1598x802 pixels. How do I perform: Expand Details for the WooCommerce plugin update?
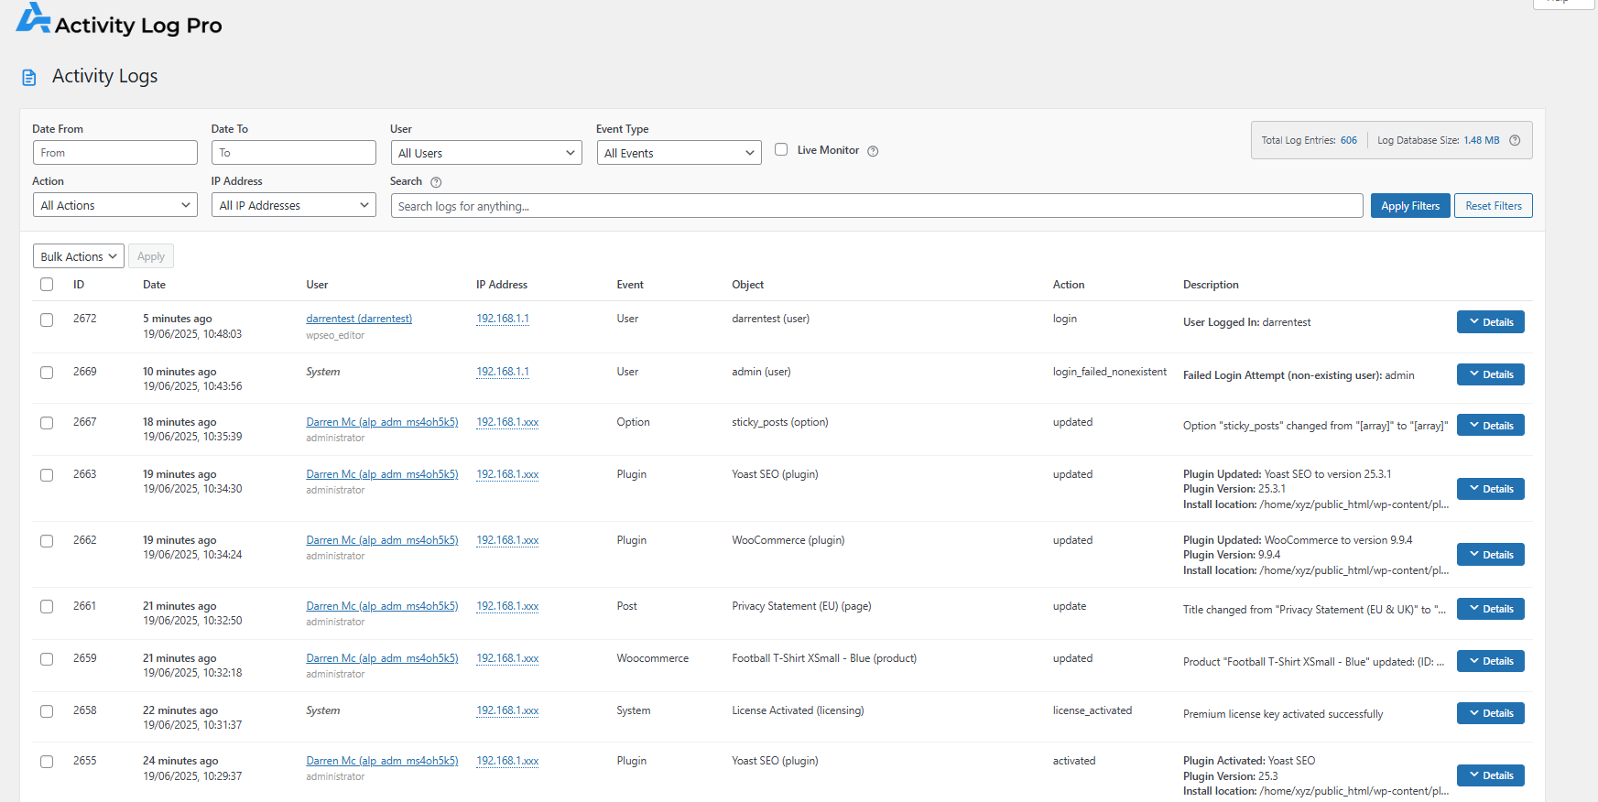point(1490,555)
